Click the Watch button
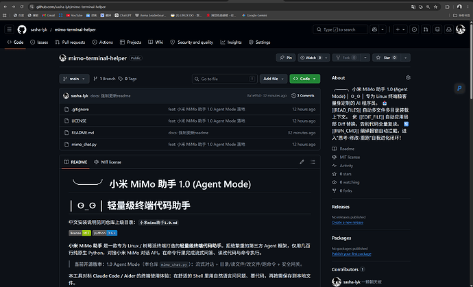The height and width of the screenshot is (287, 473). tap(311, 58)
